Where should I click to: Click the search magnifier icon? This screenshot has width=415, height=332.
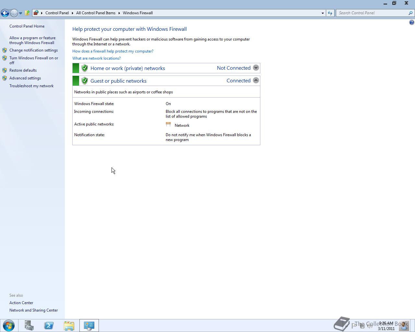[411, 13]
